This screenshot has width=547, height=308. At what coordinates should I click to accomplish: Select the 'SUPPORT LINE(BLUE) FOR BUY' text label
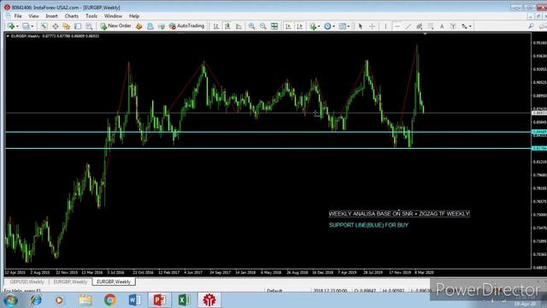click(368, 225)
